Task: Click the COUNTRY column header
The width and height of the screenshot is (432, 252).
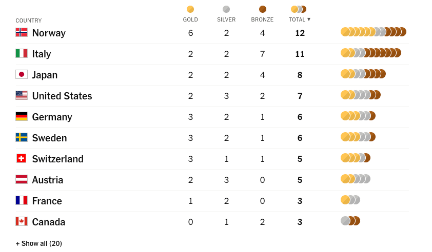Action: click(29, 20)
